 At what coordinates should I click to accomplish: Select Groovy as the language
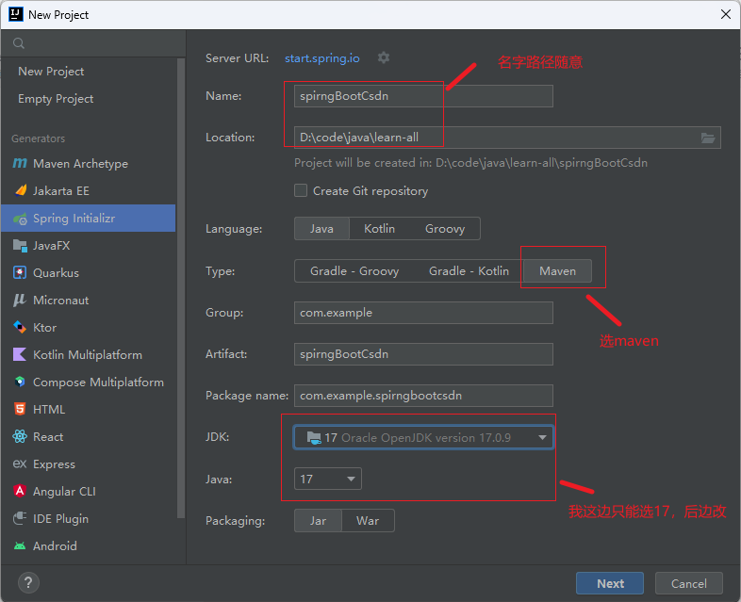pyautogui.click(x=445, y=229)
